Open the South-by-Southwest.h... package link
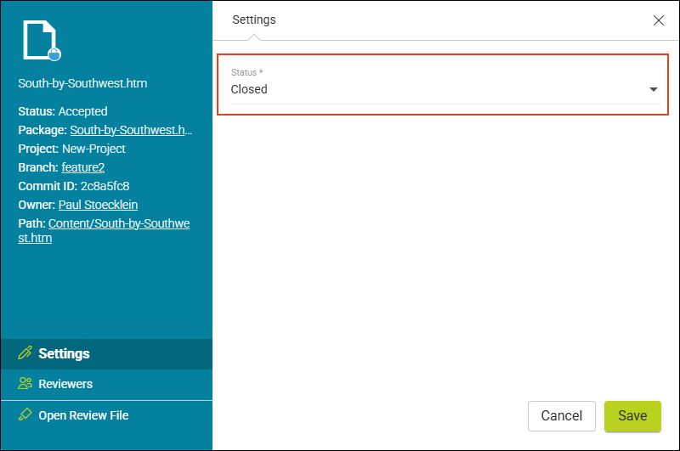Image resolution: width=680 pixels, height=451 pixels. click(131, 130)
